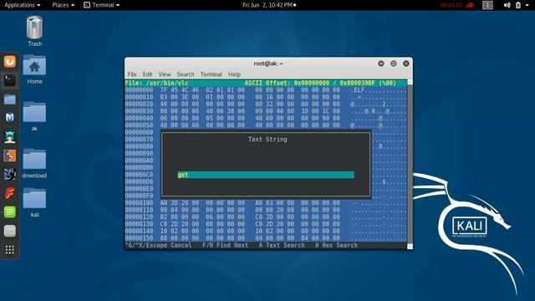Open the Terminal app menu in top bar
This screenshot has height=301, width=535.
point(102,5)
